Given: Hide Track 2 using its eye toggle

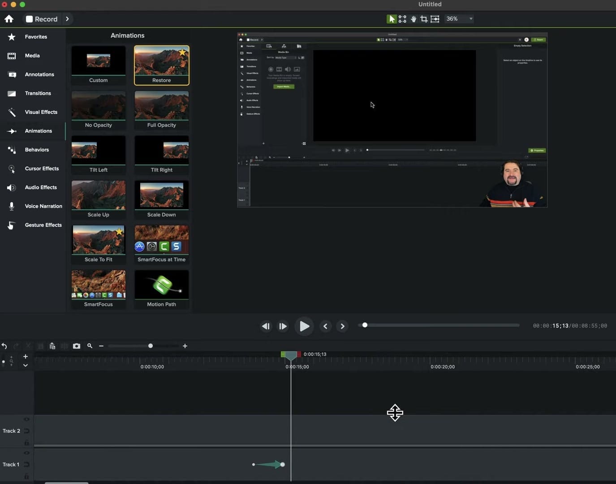Looking at the screenshot, I should click(x=26, y=419).
